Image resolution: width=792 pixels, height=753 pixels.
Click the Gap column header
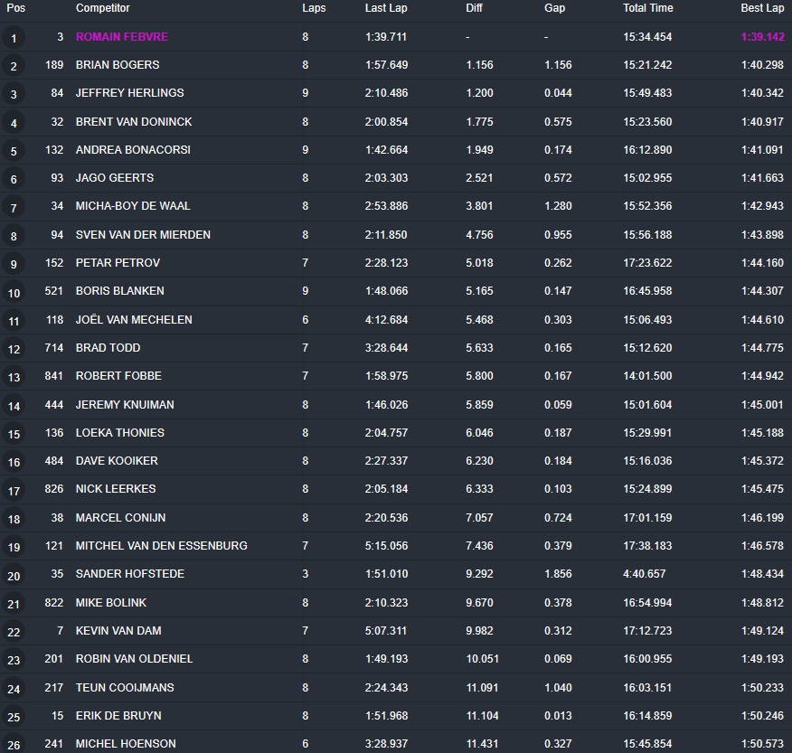(x=554, y=8)
